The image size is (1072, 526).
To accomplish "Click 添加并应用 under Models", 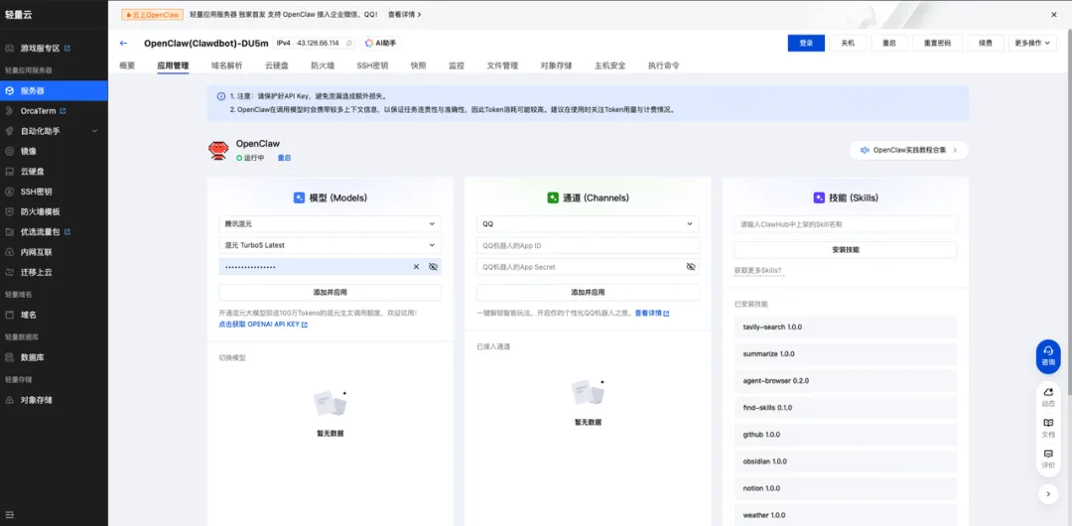I will [x=331, y=292].
